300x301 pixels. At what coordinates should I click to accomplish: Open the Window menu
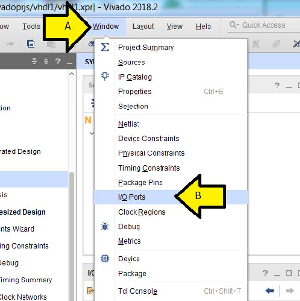[x=106, y=26]
